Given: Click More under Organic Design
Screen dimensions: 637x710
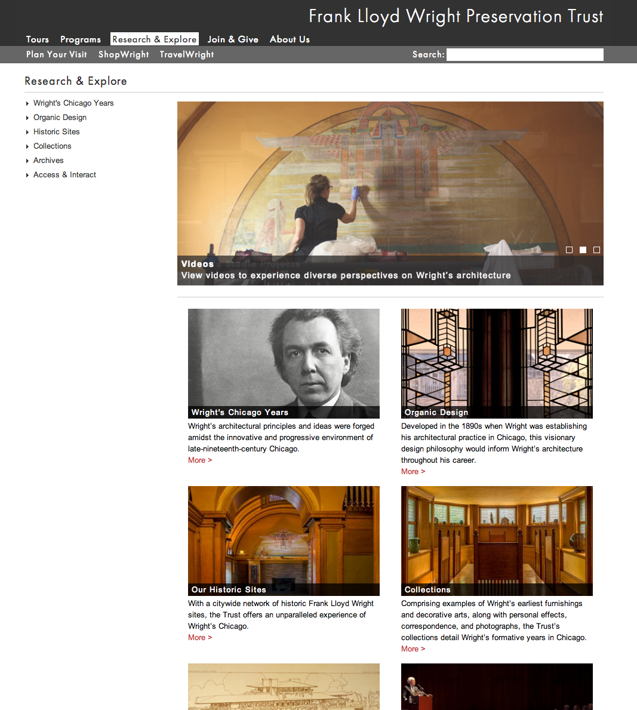Looking at the screenshot, I should (x=413, y=471).
